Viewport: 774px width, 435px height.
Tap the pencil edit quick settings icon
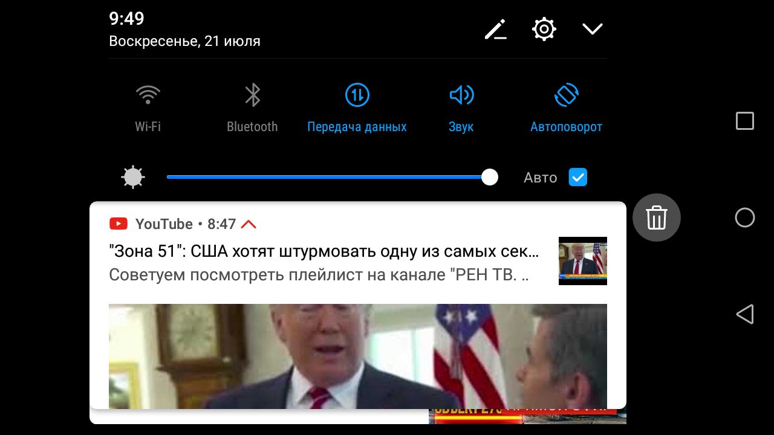click(495, 29)
